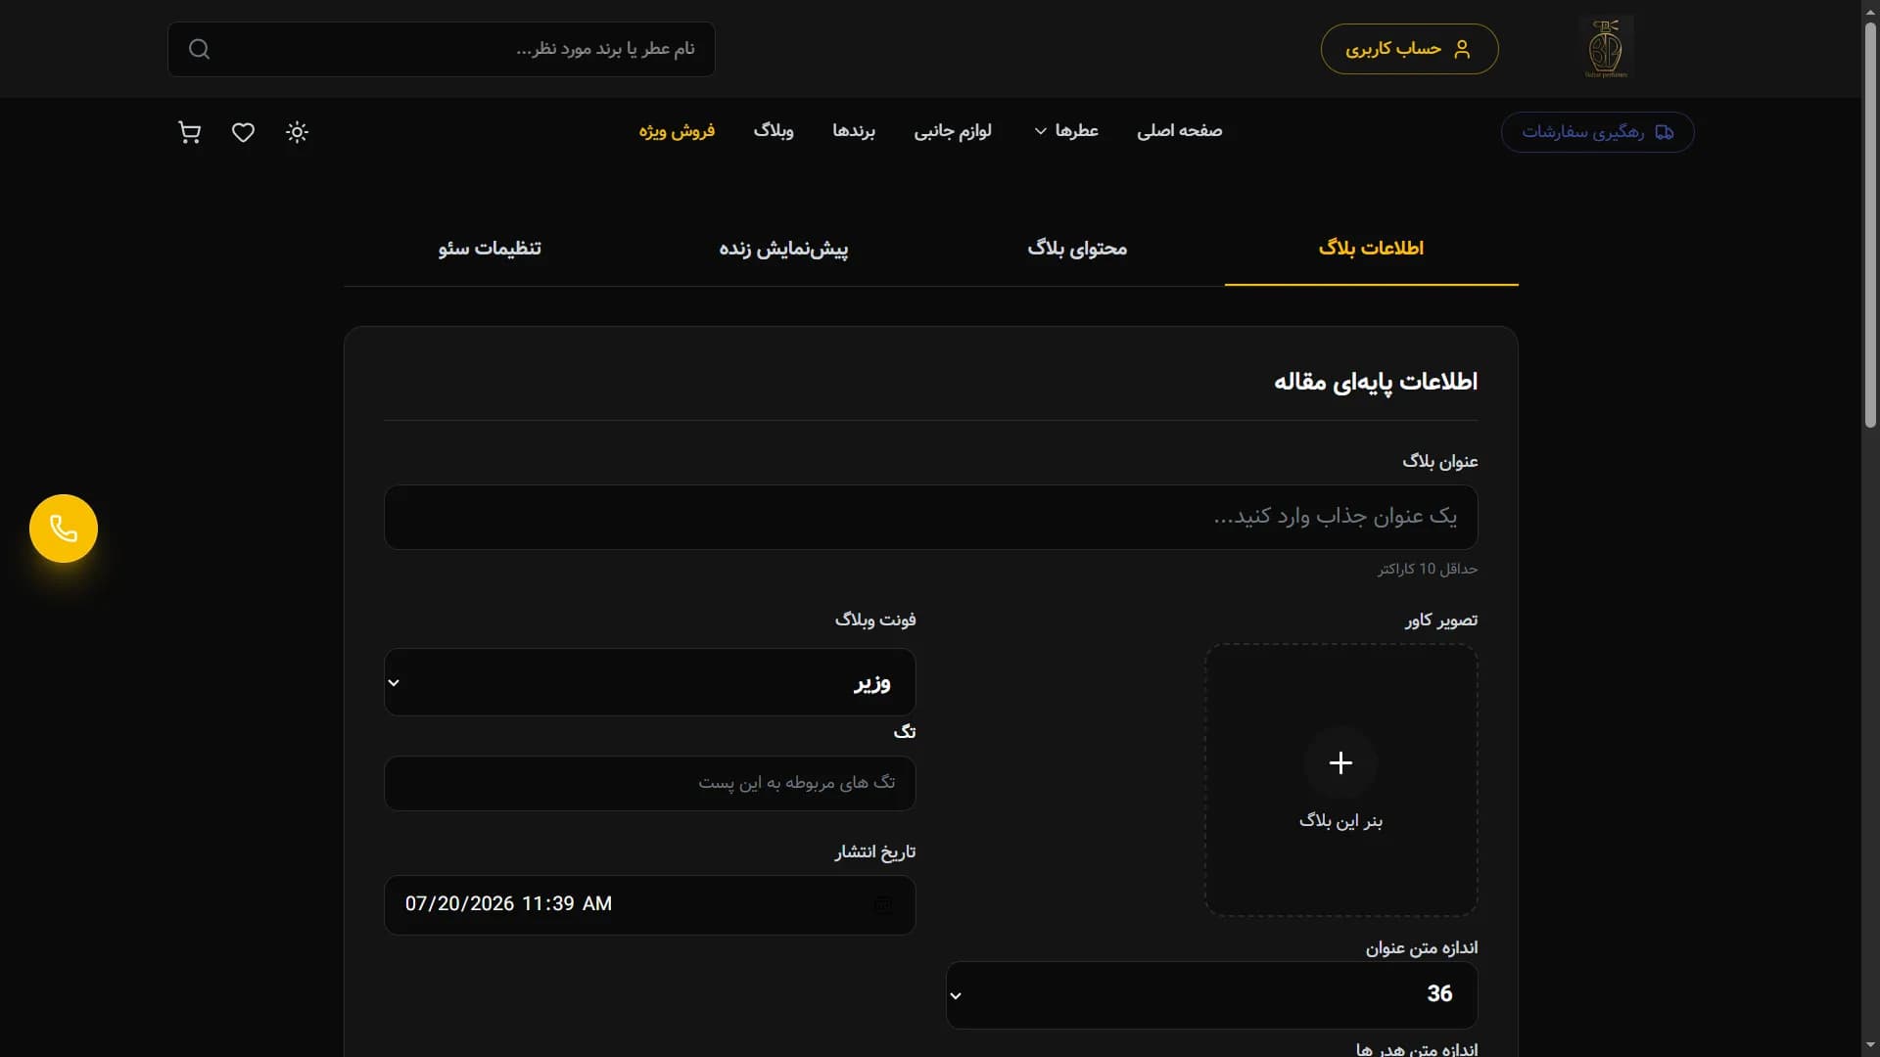
Task: Click the perfume shop logo
Action: coord(1606,48)
